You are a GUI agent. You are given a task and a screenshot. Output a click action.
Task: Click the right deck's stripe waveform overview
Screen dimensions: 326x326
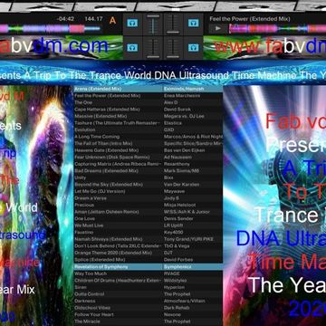click(277, 29)
